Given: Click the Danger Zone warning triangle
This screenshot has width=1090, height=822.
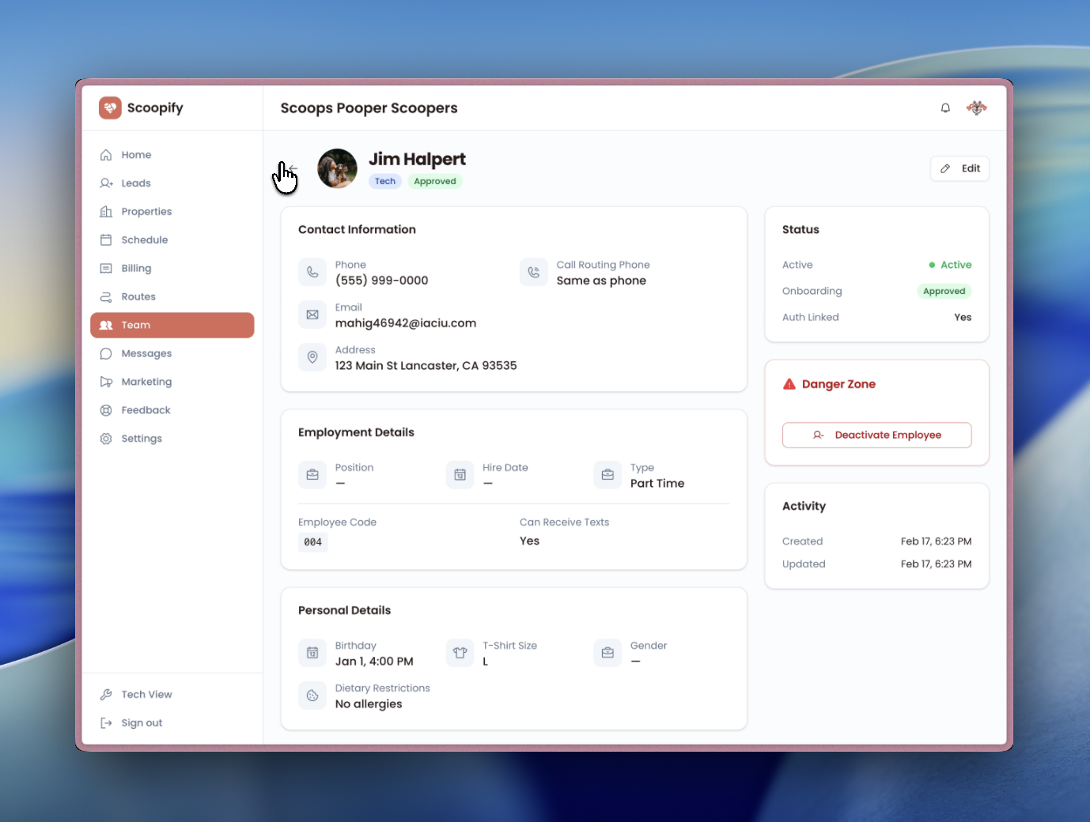Looking at the screenshot, I should [789, 383].
